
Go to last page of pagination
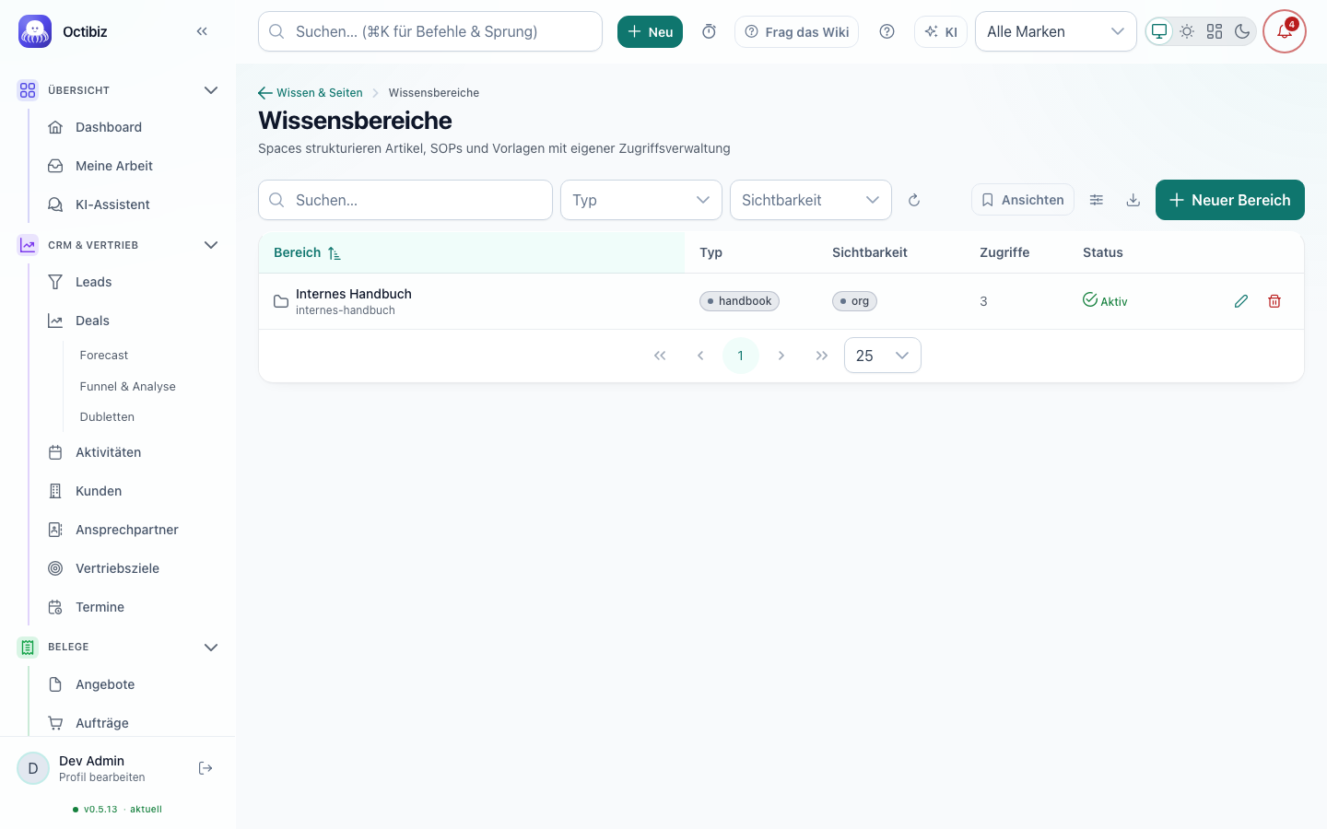822,356
